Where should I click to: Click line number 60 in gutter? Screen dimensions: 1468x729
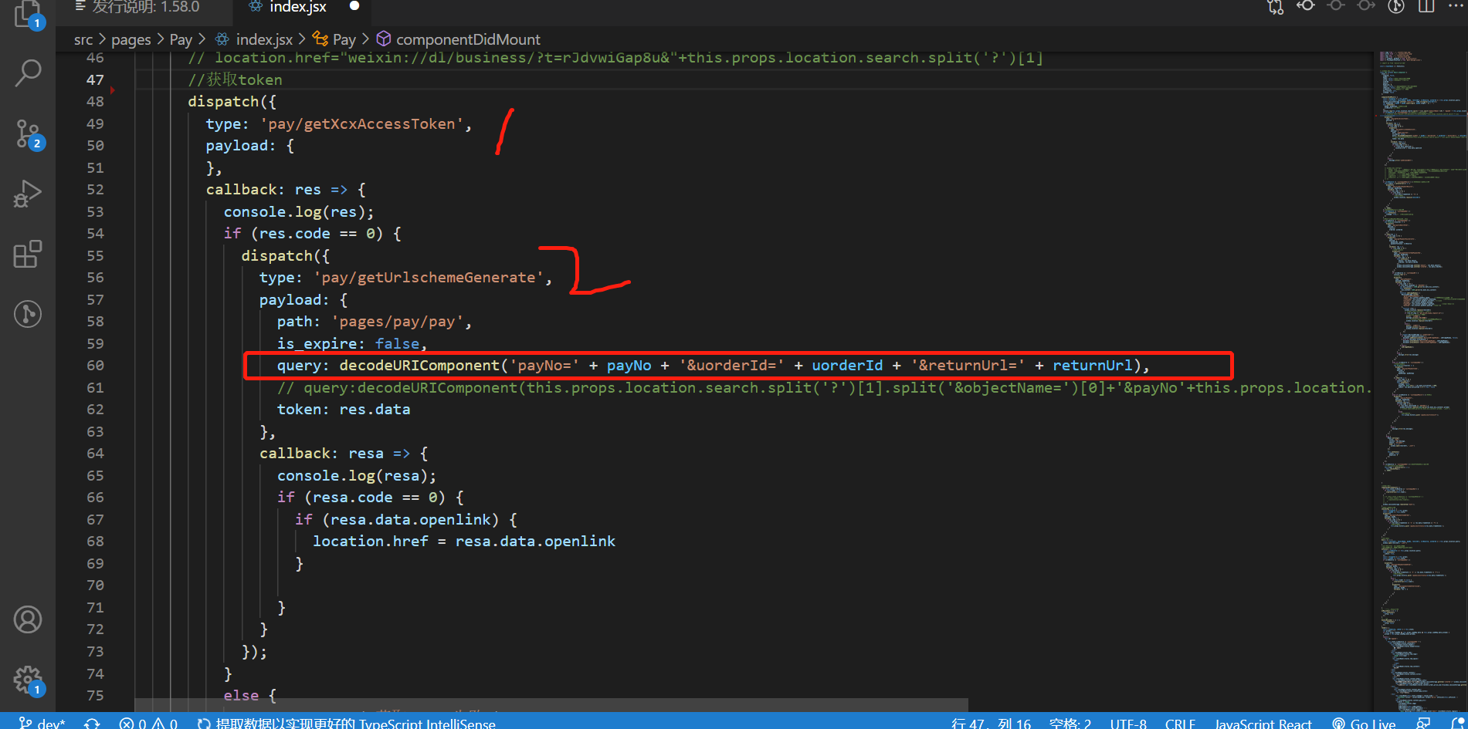pyautogui.click(x=95, y=365)
